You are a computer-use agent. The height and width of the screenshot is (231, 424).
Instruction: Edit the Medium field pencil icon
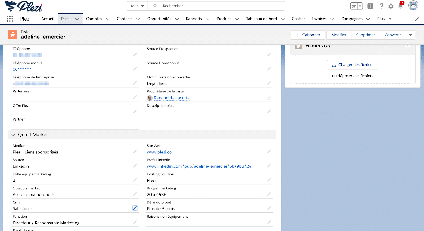tap(135, 152)
